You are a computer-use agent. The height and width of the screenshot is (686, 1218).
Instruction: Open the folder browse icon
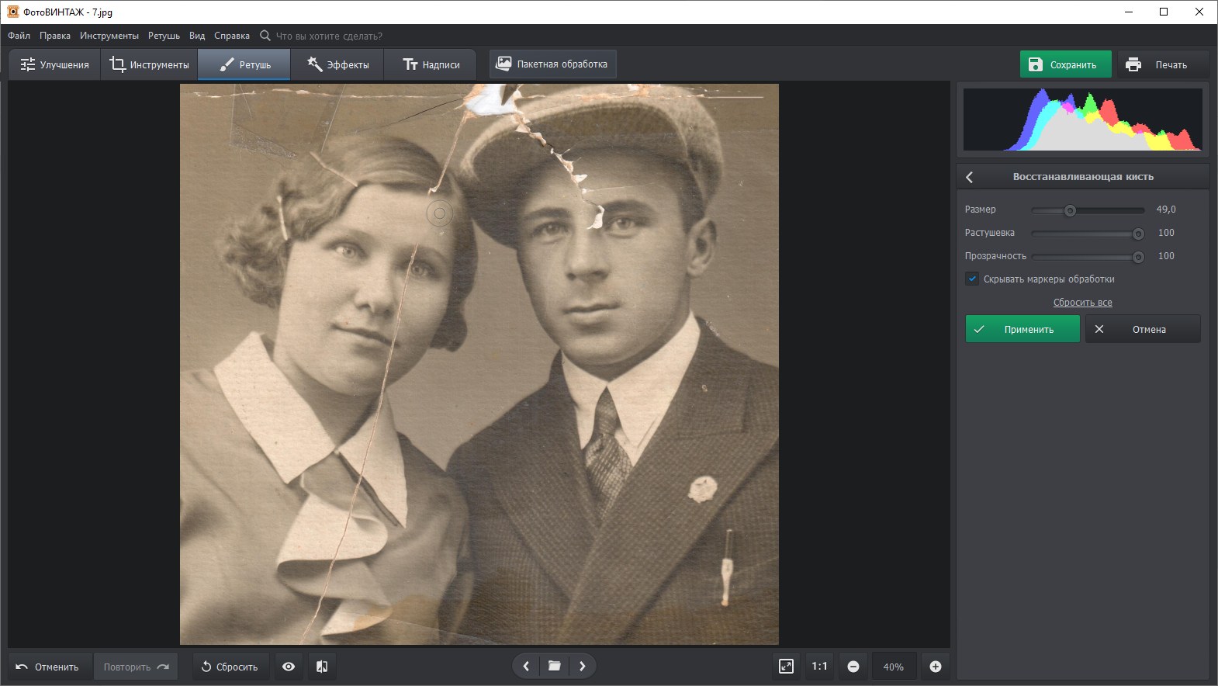pos(554,666)
